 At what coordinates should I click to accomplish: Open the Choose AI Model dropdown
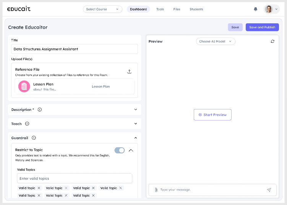pyautogui.click(x=216, y=41)
